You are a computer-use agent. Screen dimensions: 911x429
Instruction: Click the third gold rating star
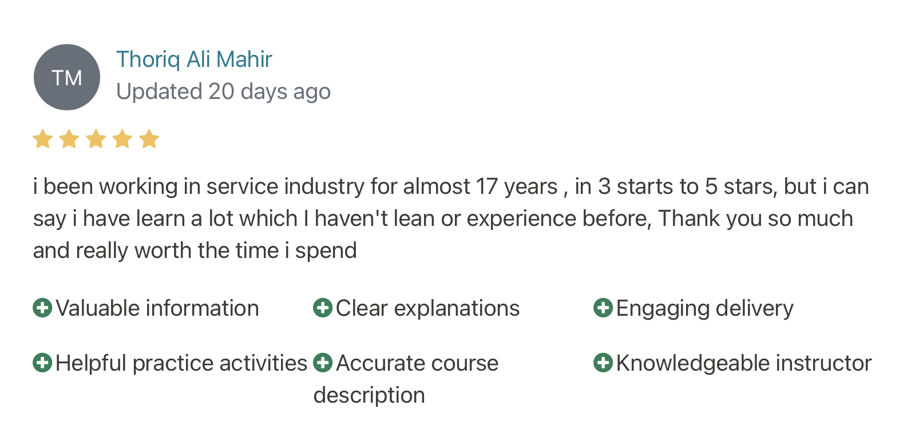coord(96,139)
